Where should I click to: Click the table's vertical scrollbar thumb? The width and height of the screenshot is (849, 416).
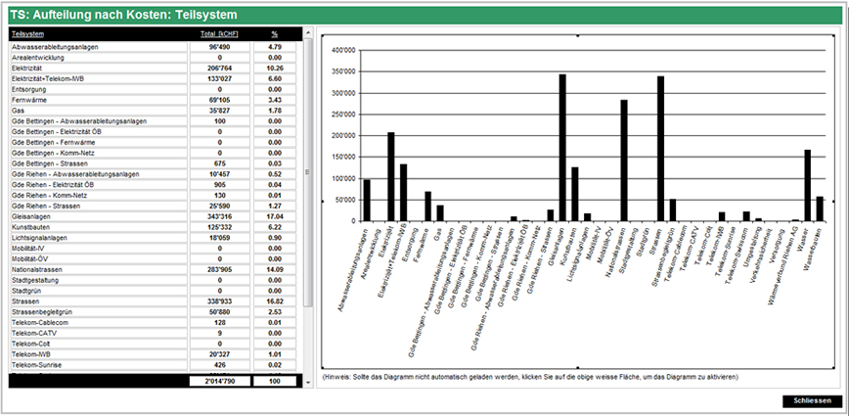pos(309,166)
